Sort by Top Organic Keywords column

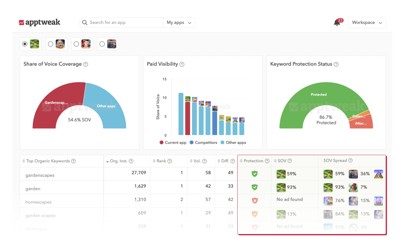pos(24,161)
